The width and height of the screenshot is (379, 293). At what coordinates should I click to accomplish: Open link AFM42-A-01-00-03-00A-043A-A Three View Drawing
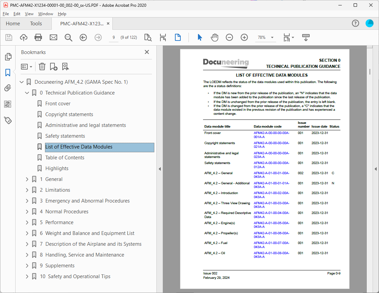coord(271,205)
